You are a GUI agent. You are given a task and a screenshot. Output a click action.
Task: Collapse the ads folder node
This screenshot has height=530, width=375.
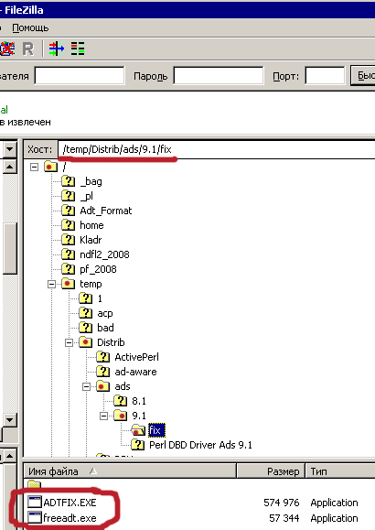(x=87, y=386)
